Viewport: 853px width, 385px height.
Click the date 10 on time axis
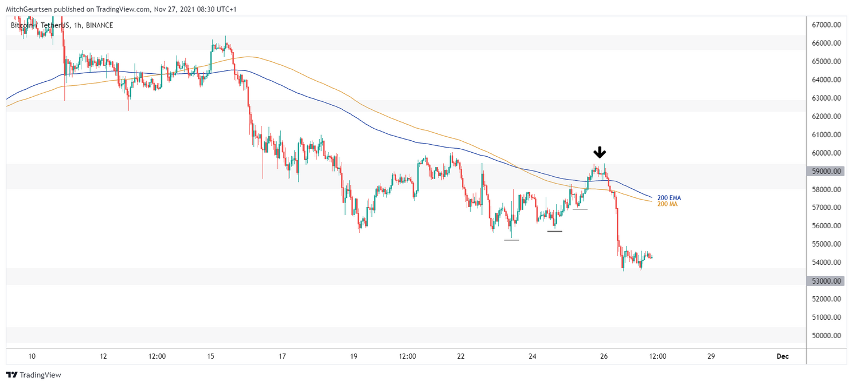click(x=32, y=356)
